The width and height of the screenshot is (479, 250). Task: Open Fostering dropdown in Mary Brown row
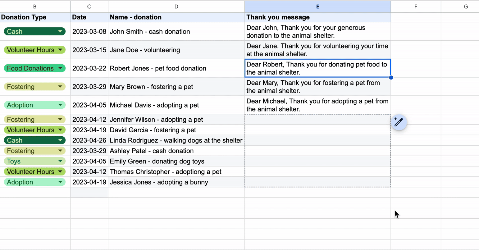(60, 86)
